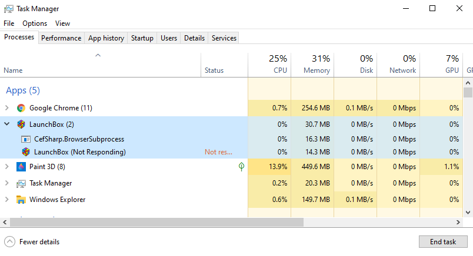Expand the Windows Explorer process row
Image resolution: width=473 pixels, height=256 pixels.
click(x=7, y=200)
